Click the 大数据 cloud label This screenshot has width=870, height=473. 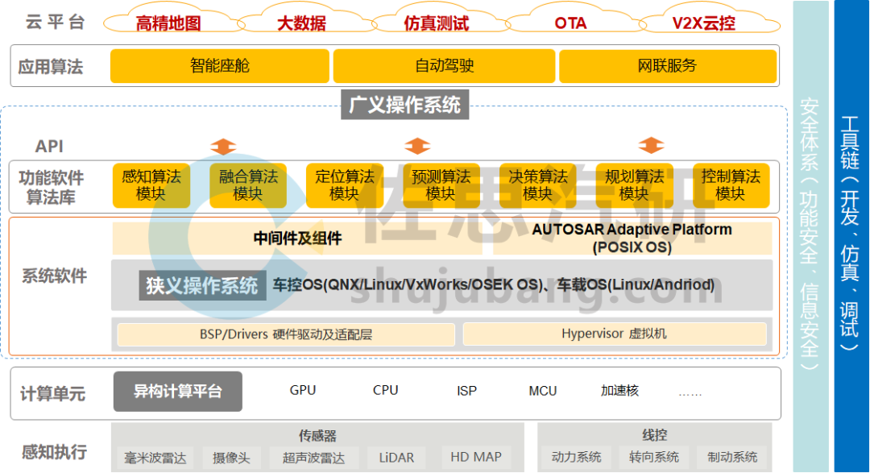point(301,23)
